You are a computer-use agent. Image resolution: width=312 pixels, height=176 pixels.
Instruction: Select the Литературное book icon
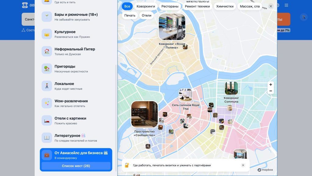[x=47, y=138]
